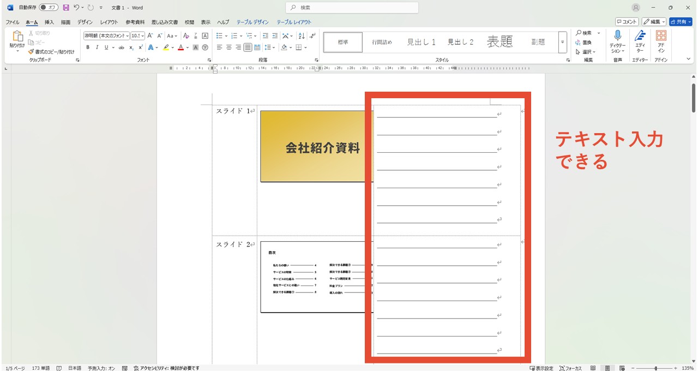Open the Select (選択) dropdown

tap(585, 52)
